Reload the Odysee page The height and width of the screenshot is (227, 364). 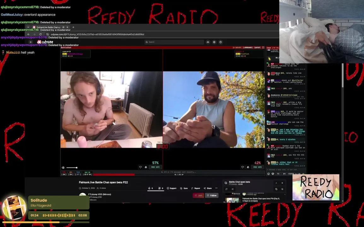click(x=40, y=34)
